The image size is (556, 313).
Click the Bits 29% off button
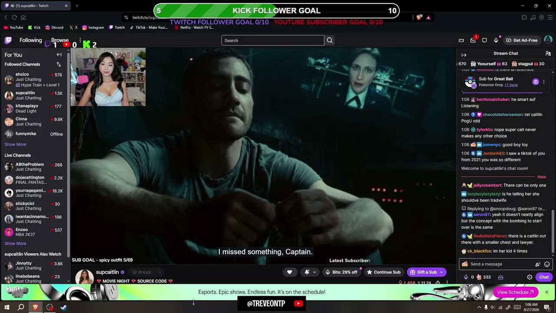[341, 272]
